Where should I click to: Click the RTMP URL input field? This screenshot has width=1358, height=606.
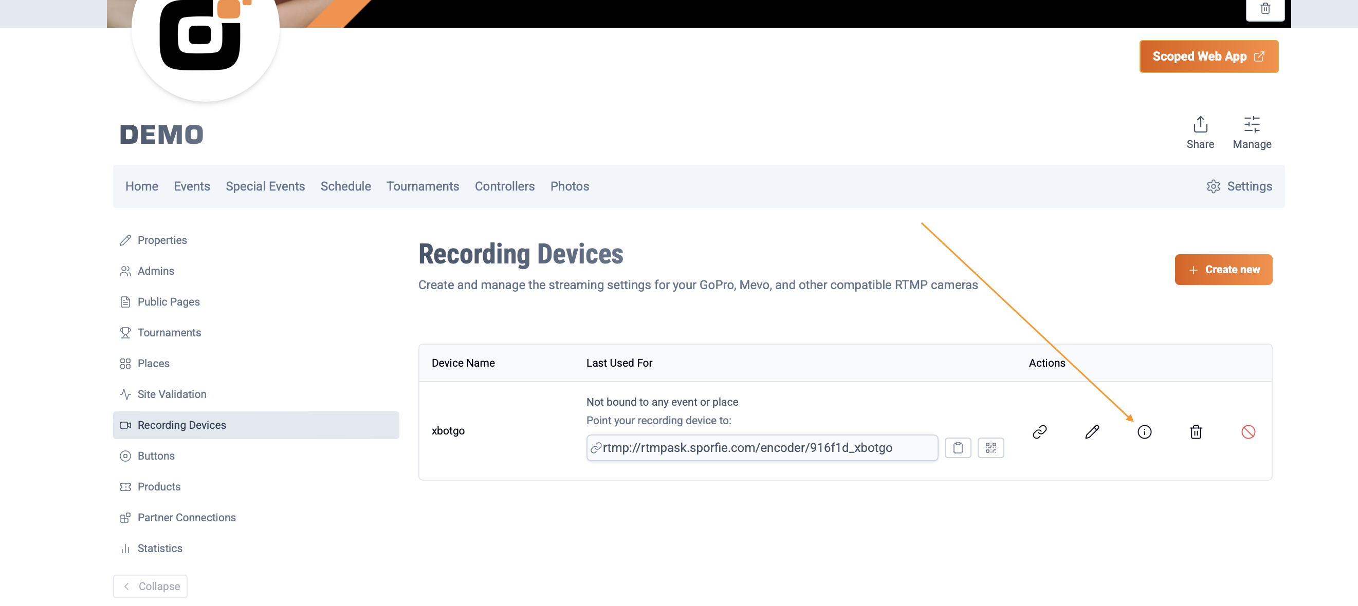[x=761, y=447]
